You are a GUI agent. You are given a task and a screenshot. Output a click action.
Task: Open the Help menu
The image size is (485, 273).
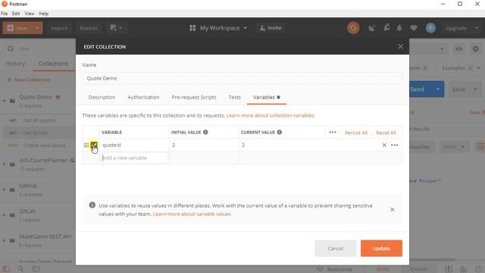click(x=44, y=14)
